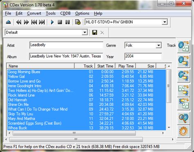
Task: Open the Genre dropdown showing Folk
Action: 158,45
